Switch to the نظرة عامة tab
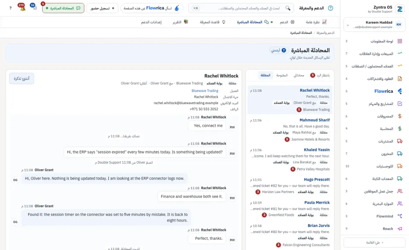Viewport: 409px width, 250px height. point(316,22)
